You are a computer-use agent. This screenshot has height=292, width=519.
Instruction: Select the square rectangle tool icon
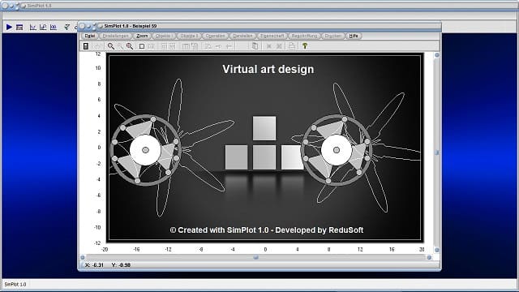(142, 46)
